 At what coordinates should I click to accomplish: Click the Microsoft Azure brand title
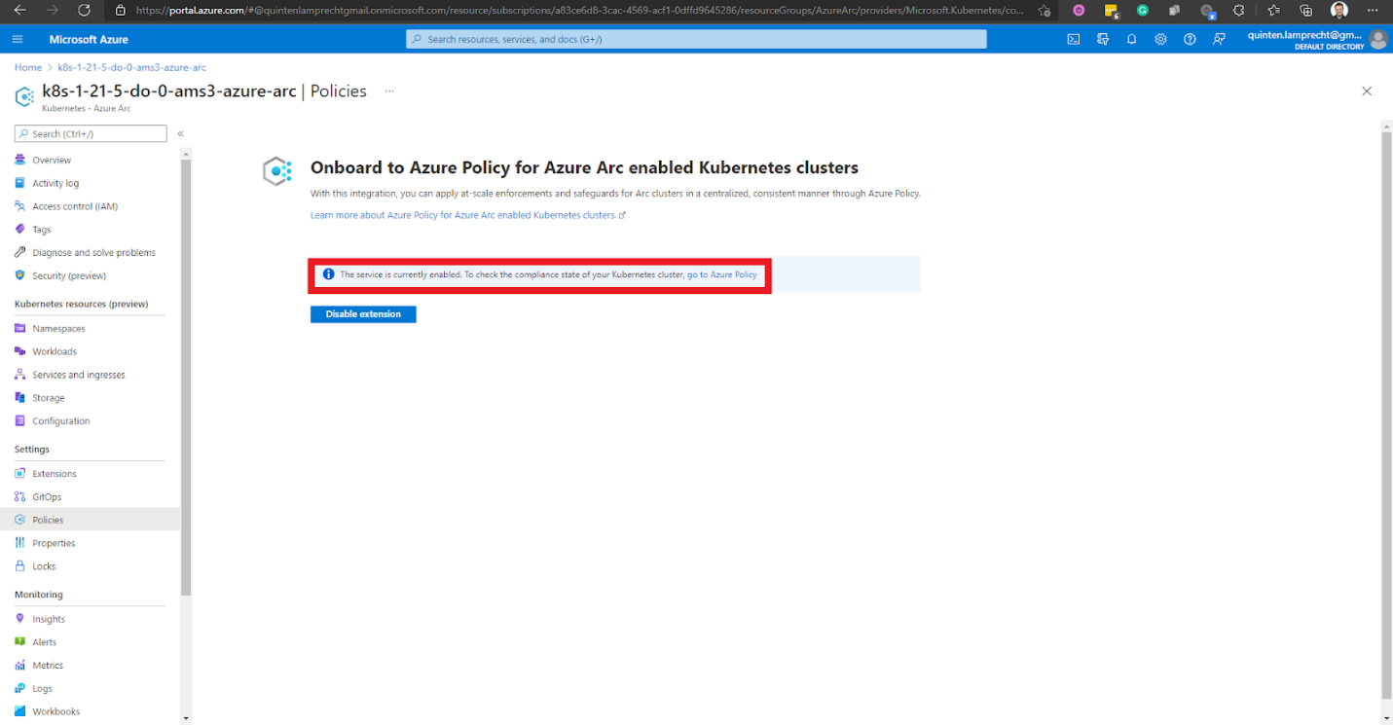pyautogui.click(x=89, y=39)
